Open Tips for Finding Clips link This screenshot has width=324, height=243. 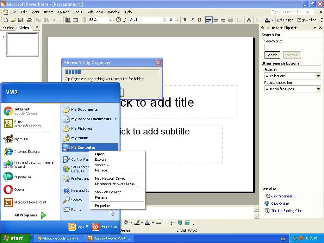click(x=287, y=210)
